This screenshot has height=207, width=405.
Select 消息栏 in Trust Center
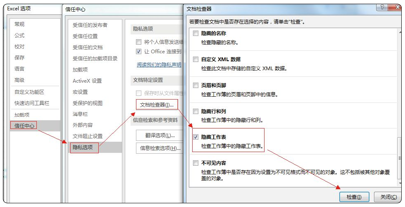[x=80, y=114]
